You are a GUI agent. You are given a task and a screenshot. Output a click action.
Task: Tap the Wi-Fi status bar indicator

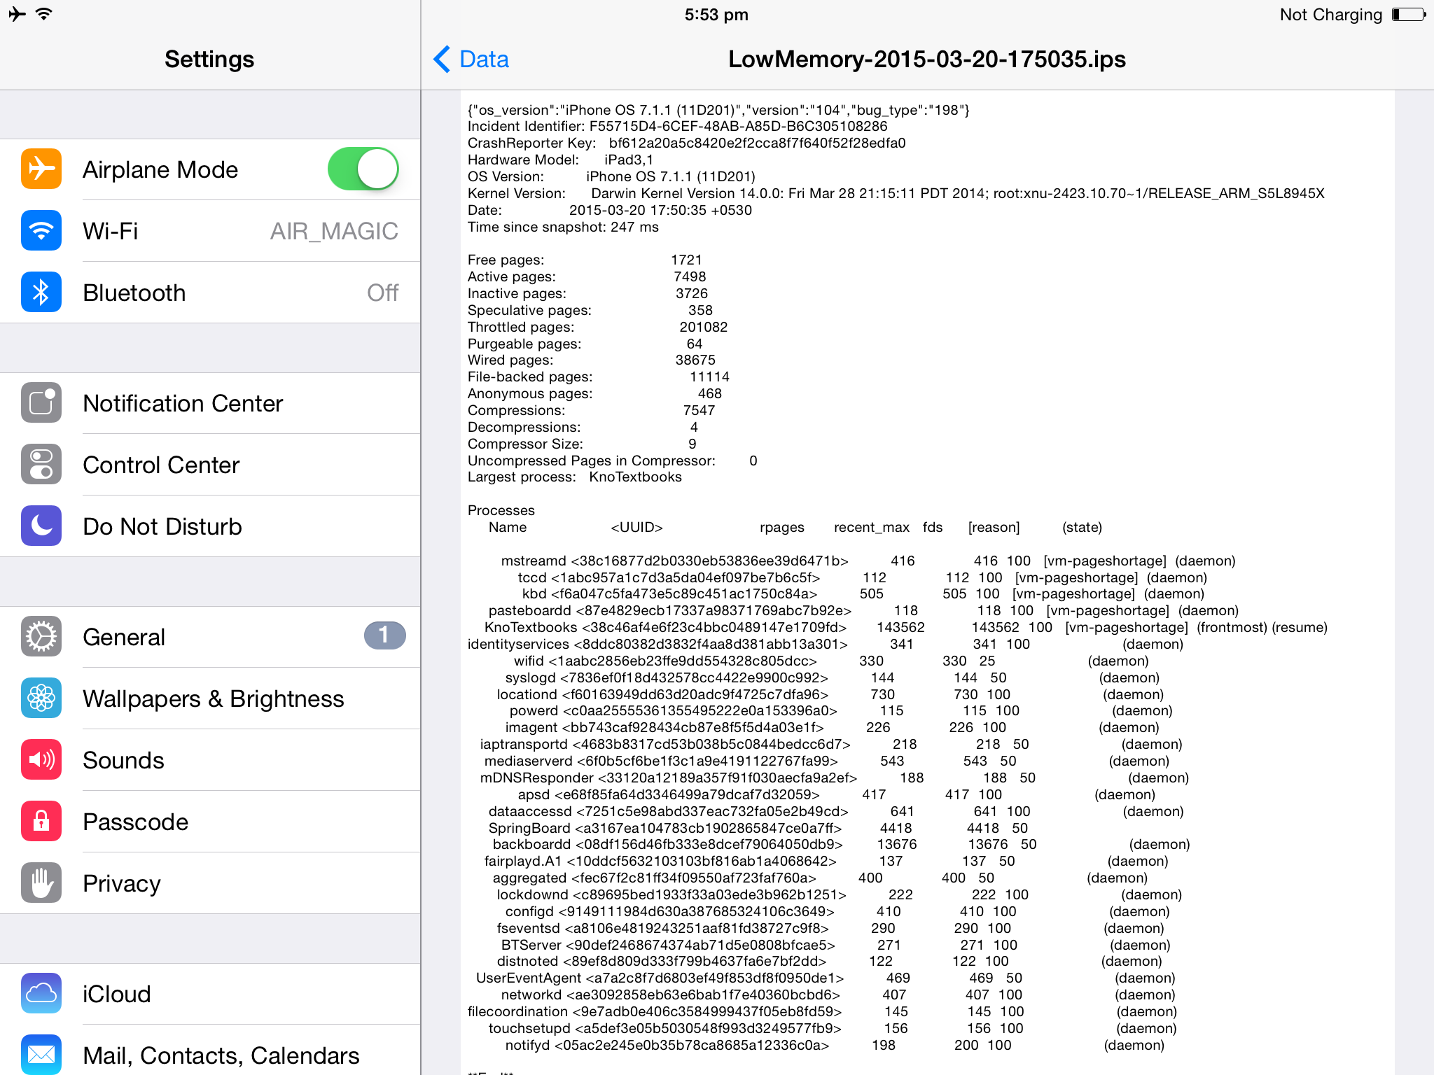point(44,14)
